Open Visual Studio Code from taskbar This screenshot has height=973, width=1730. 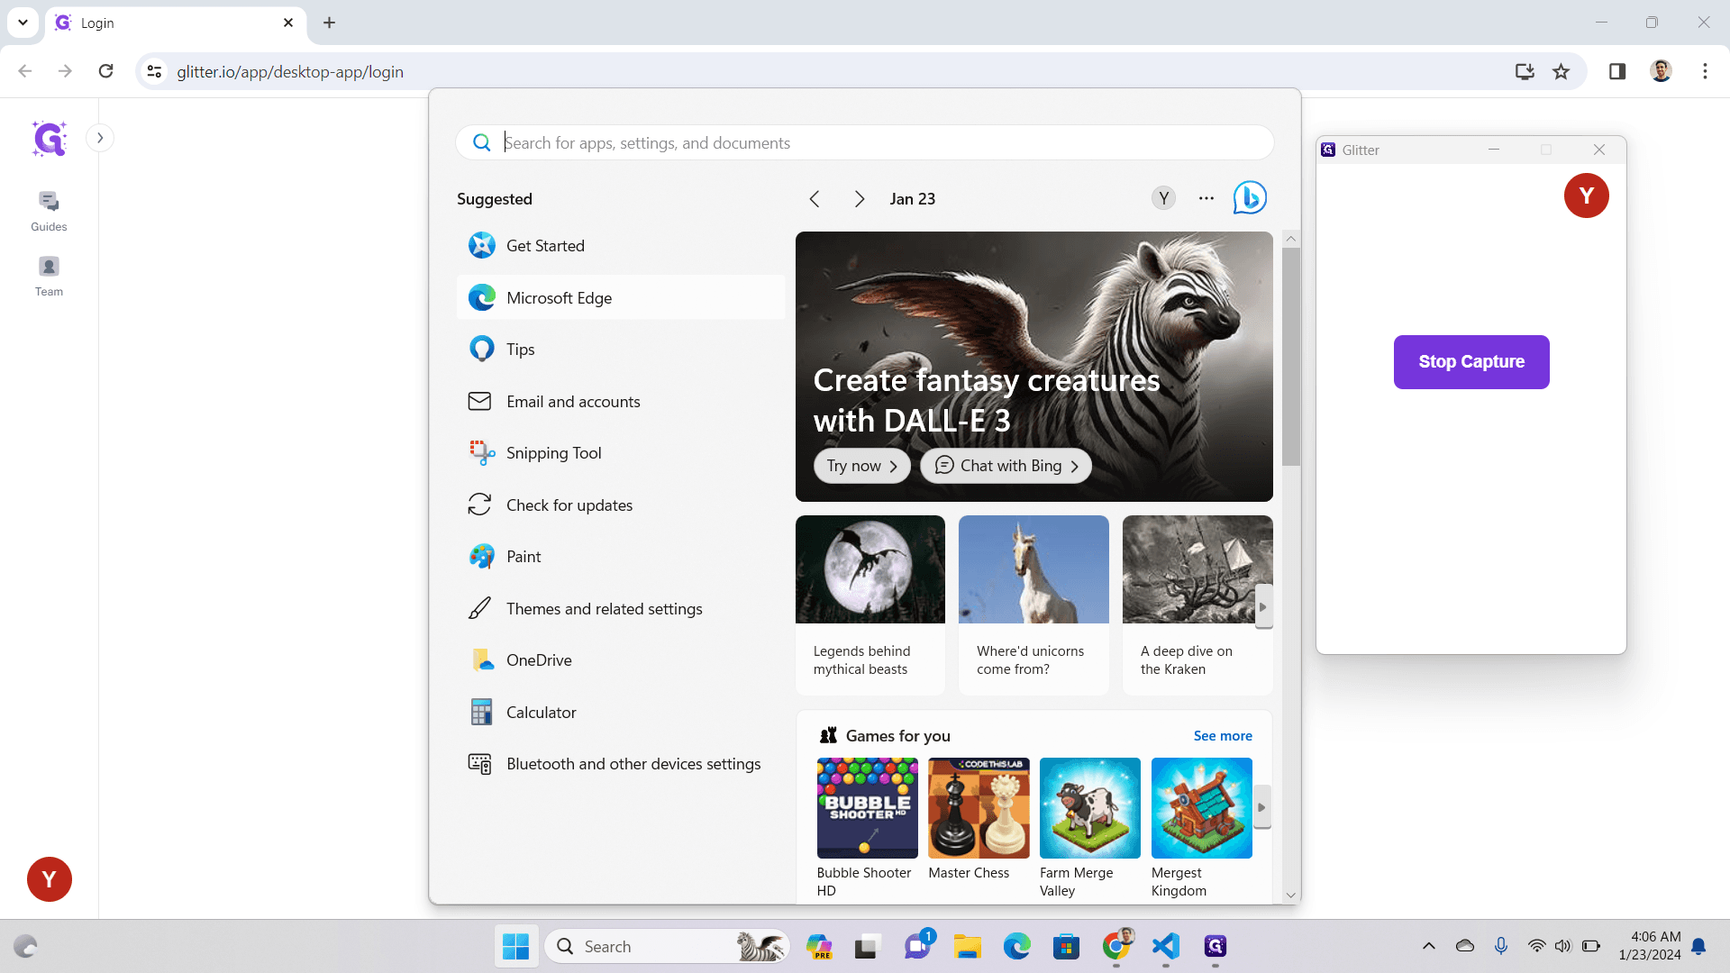1166,947
